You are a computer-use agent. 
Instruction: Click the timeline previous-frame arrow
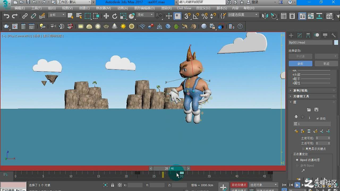click(x=151, y=168)
